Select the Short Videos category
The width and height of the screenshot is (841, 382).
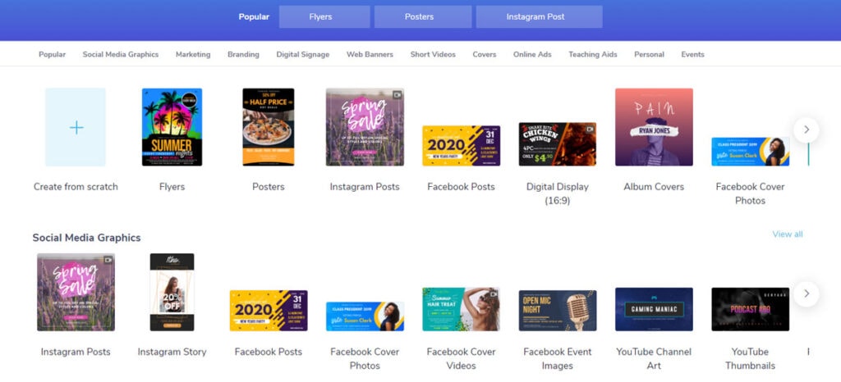[433, 55]
